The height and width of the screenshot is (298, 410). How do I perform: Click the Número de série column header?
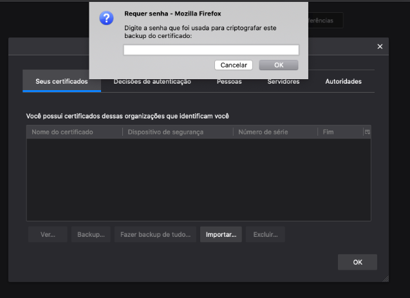point(275,132)
